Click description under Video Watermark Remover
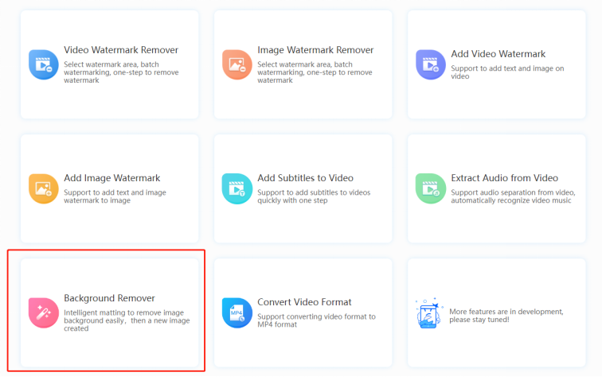Image resolution: width=602 pixels, height=380 pixels. click(121, 72)
